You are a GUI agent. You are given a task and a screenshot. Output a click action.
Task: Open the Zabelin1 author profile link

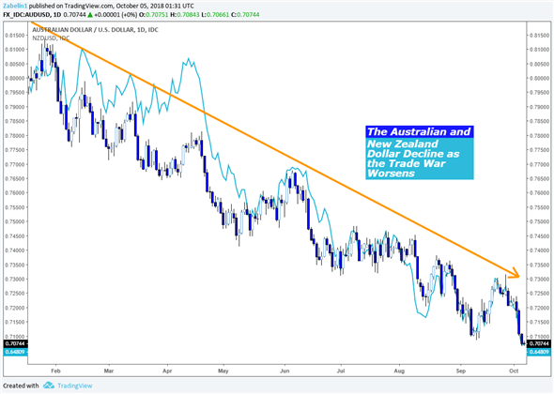click(x=15, y=6)
